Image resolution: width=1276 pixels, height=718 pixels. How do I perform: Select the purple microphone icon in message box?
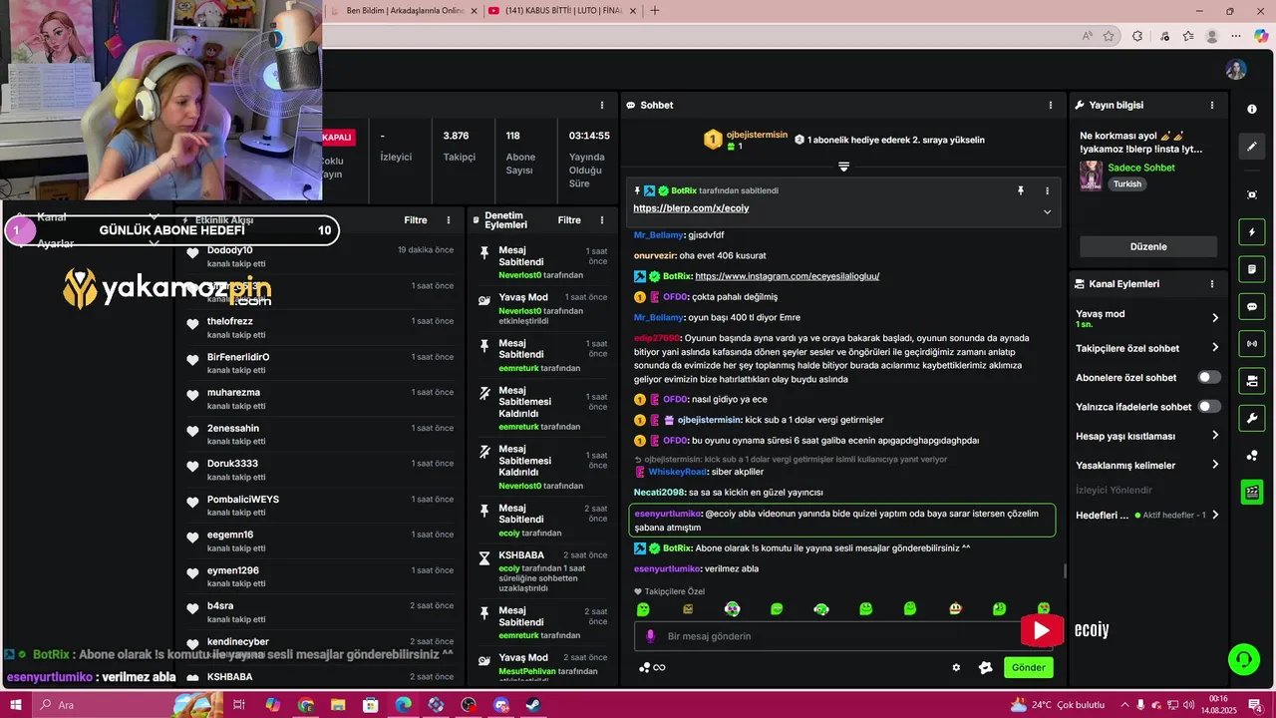650,636
